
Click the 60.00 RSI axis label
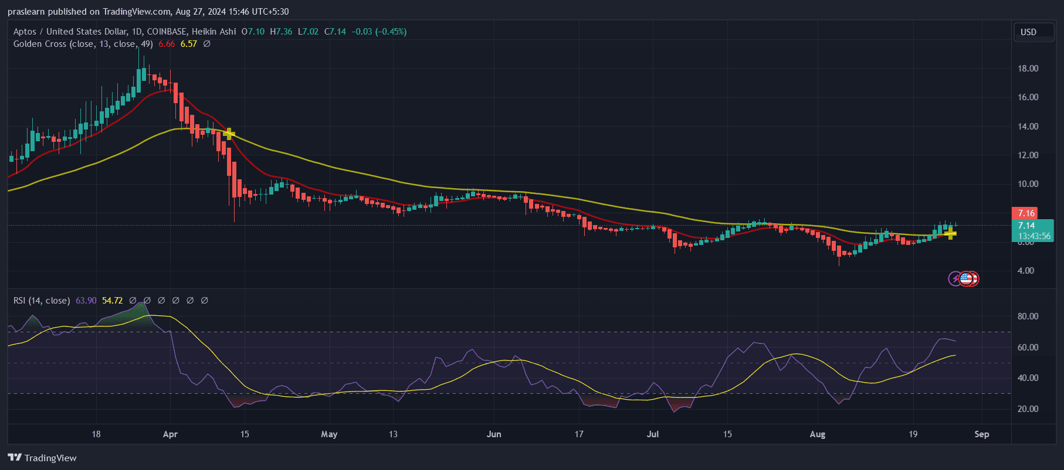click(x=1028, y=348)
